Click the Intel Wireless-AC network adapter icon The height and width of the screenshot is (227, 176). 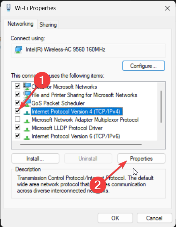tap(18, 50)
